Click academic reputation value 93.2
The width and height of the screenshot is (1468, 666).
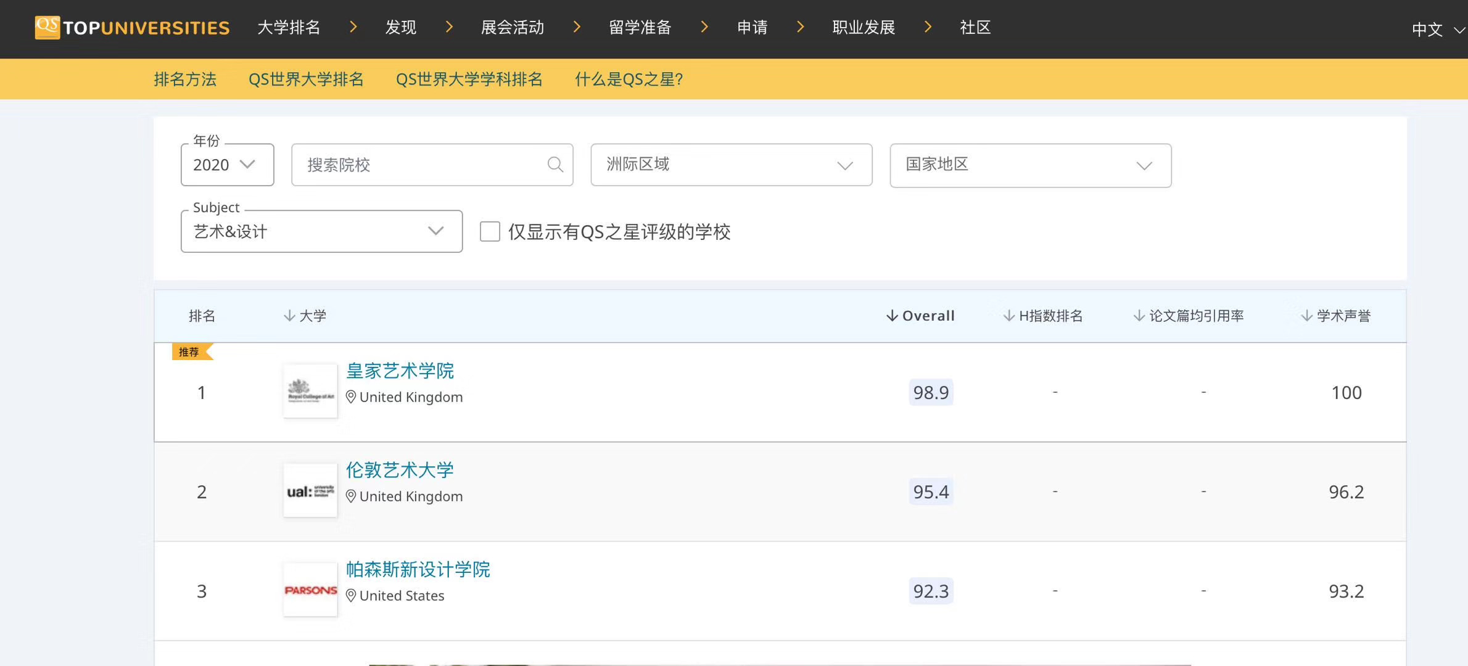point(1346,591)
